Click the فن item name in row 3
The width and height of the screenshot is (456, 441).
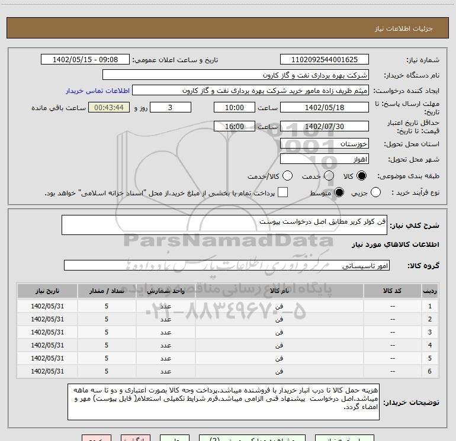tap(279, 332)
